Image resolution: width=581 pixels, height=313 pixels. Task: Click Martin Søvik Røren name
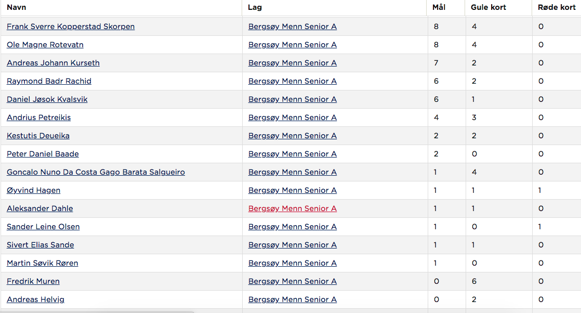coord(42,263)
